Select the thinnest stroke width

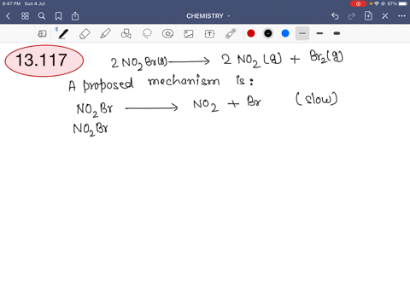tap(302, 33)
